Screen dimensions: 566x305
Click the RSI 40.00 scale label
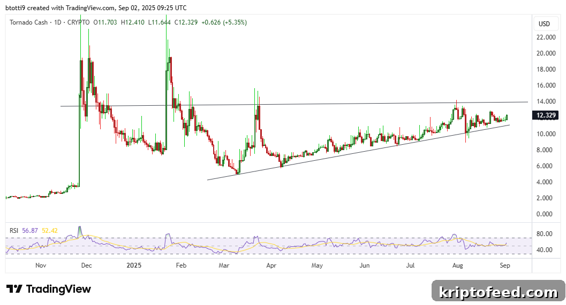pyautogui.click(x=545, y=249)
